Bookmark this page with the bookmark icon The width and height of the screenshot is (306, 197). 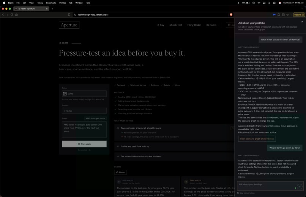69,15
